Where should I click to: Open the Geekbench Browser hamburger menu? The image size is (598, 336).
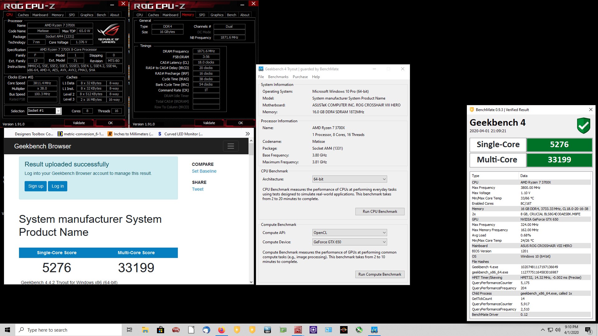pos(231,146)
